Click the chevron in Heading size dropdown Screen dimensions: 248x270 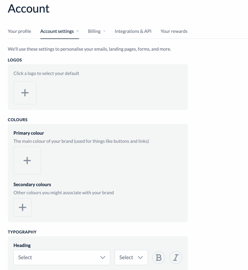pos(140,257)
